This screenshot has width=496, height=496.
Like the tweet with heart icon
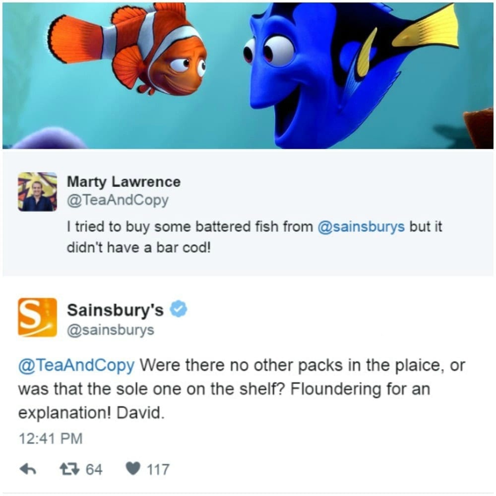tap(133, 469)
